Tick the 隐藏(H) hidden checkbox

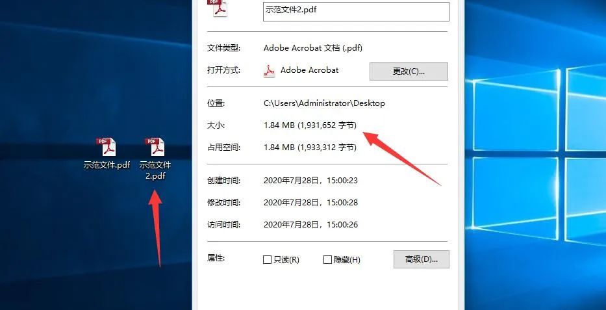point(327,260)
